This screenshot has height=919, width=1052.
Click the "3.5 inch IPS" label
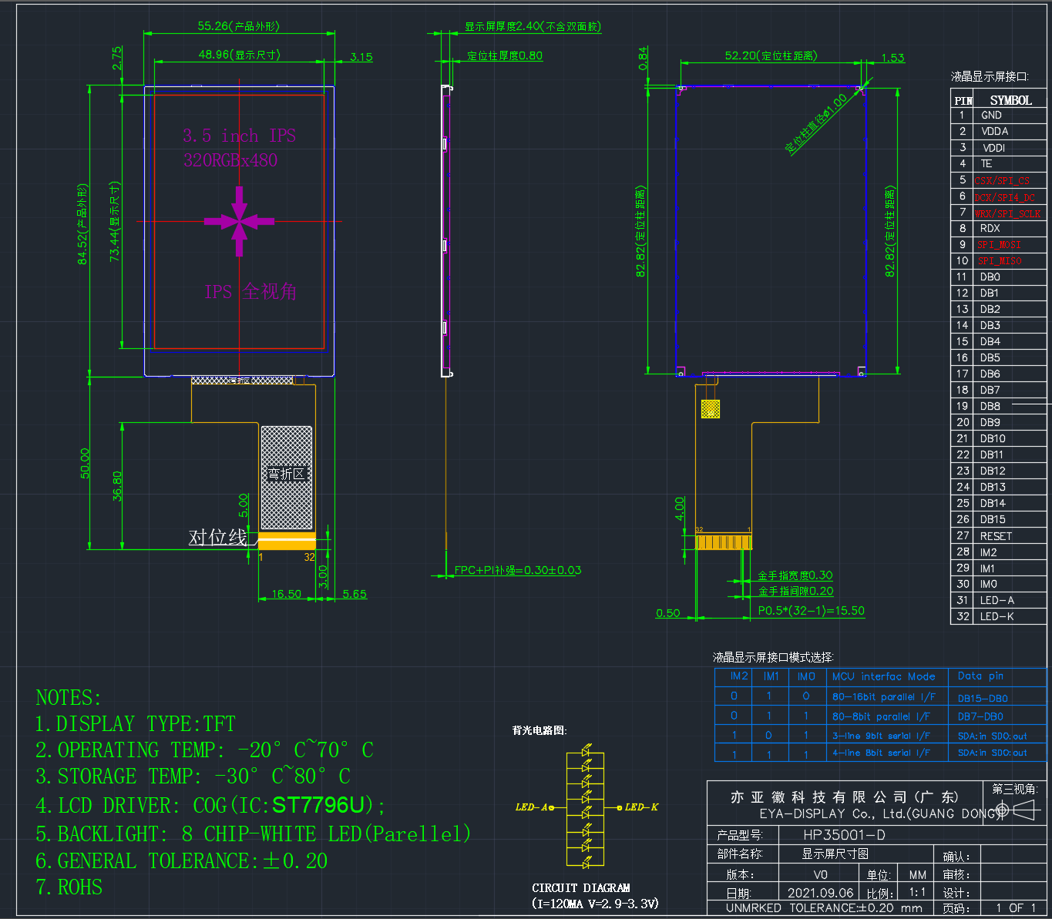(240, 136)
